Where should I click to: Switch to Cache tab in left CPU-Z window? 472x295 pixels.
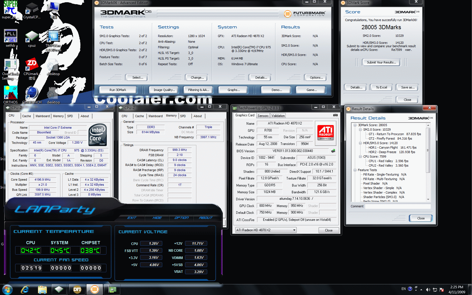pyautogui.click(x=26, y=116)
